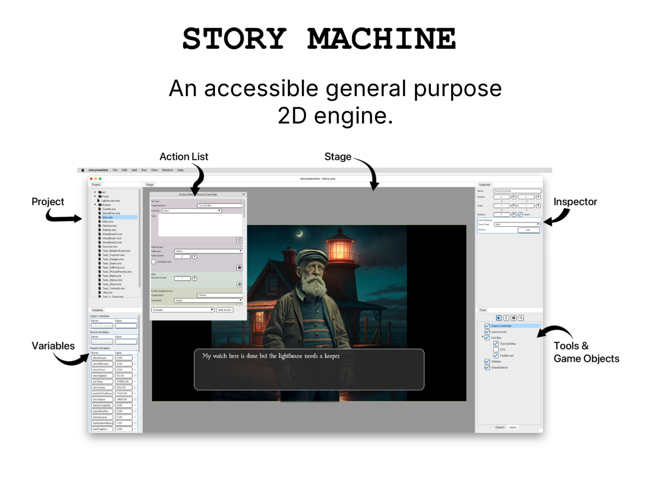Select the arrow pointer tool in Tools
This screenshot has height=498, width=658.
click(499, 318)
